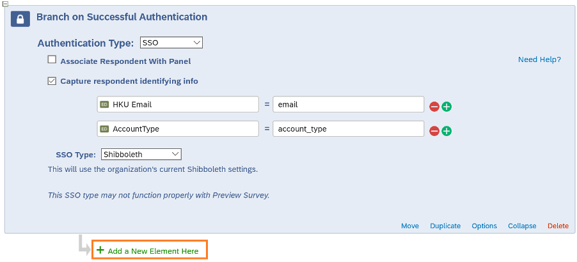
Task: Open Options for authenticator block
Action: pos(484,226)
